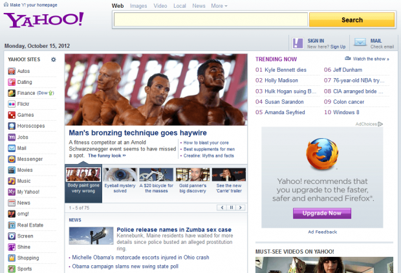The height and width of the screenshot is (273, 401).
Task: Click the Mail envelope icon in Yahoo! Sites
Action: pyautogui.click(x=12, y=148)
